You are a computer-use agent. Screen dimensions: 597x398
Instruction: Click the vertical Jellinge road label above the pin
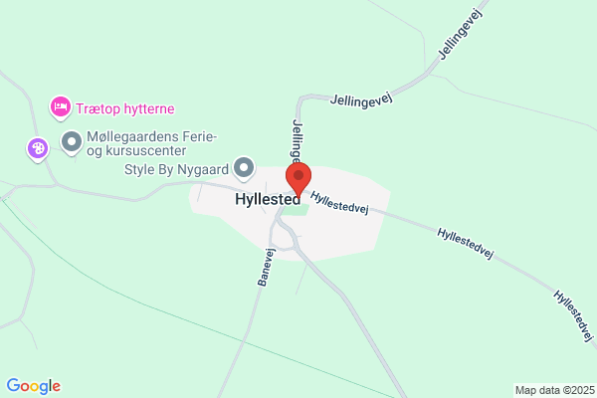click(x=297, y=140)
